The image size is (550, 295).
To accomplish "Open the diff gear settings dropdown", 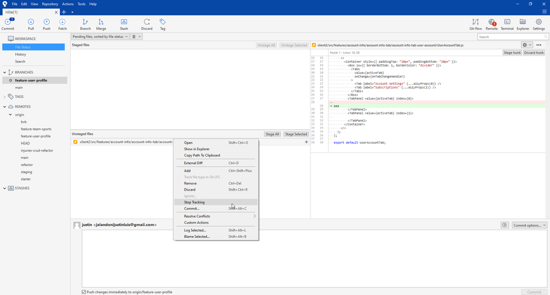I will point(527,45).
